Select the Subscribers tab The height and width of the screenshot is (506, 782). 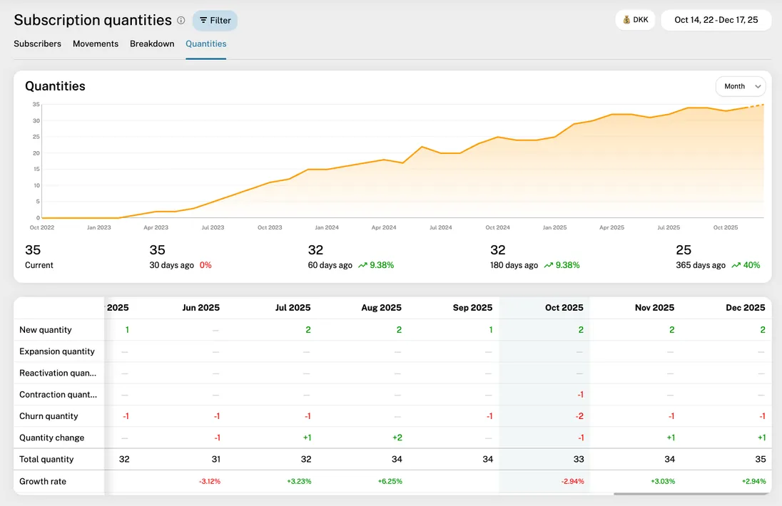37,43
